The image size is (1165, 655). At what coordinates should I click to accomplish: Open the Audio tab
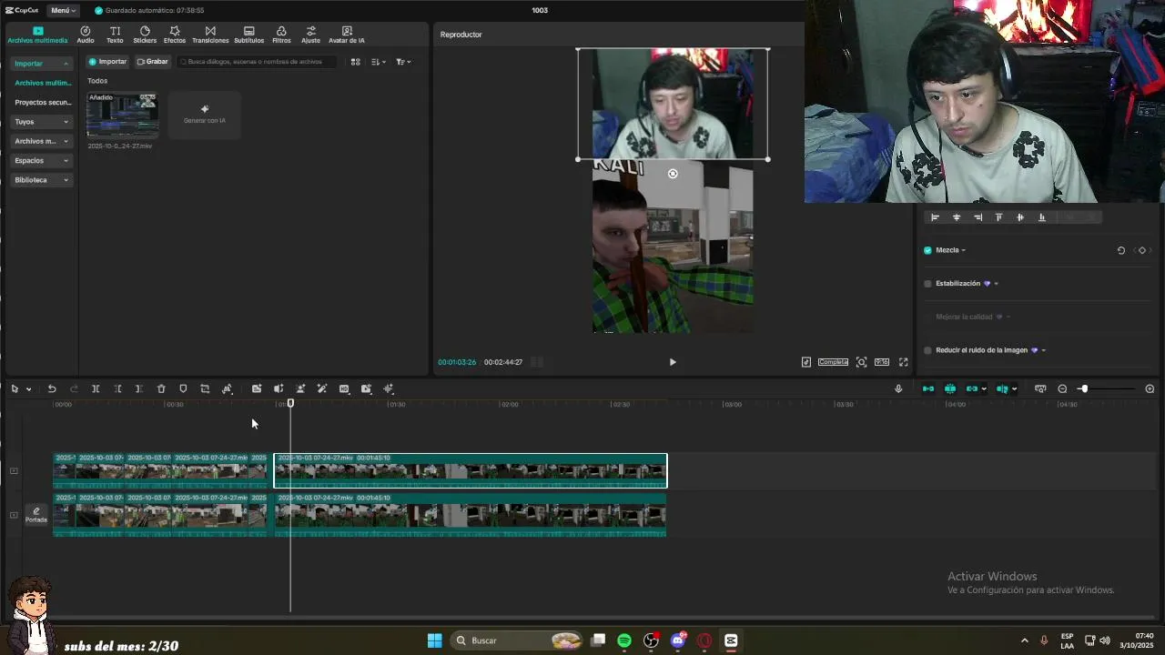tap(85, 35)
